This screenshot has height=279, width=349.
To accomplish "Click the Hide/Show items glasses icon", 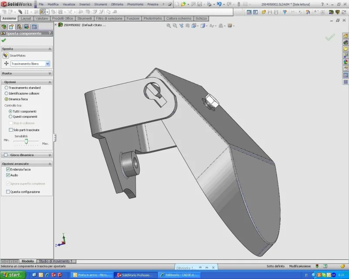I will click(212, 26).
